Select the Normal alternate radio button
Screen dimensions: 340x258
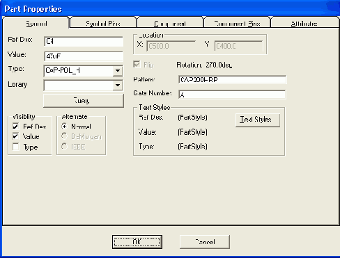coord(64,126)
